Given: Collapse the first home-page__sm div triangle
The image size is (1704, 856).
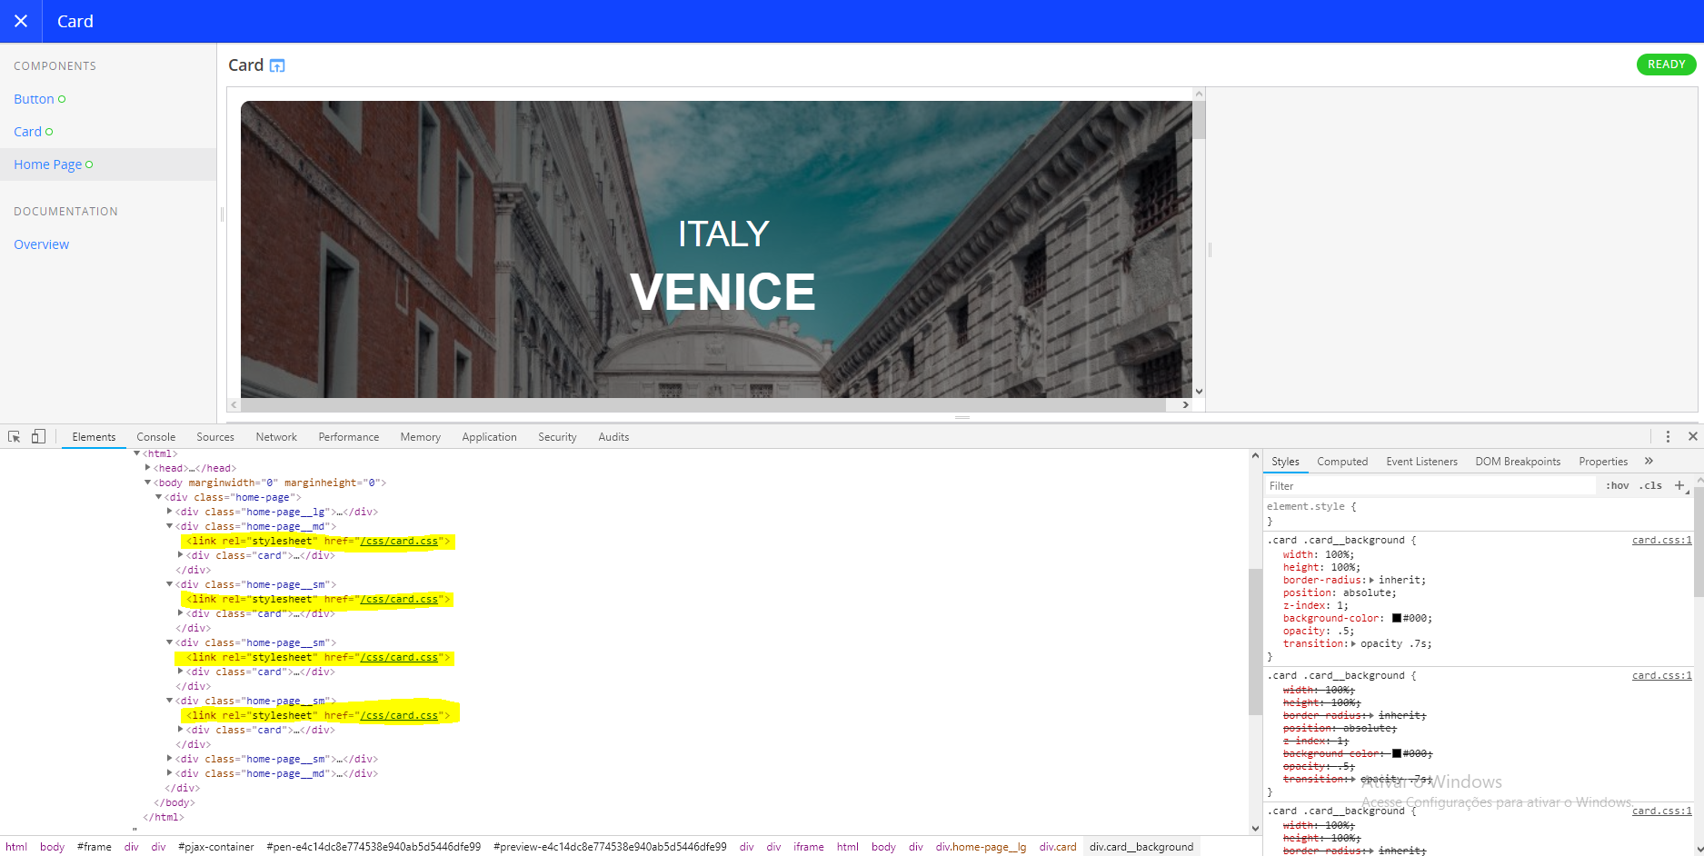Looking at the screenshot, I should pyautogui.click(x=170, y=584).
